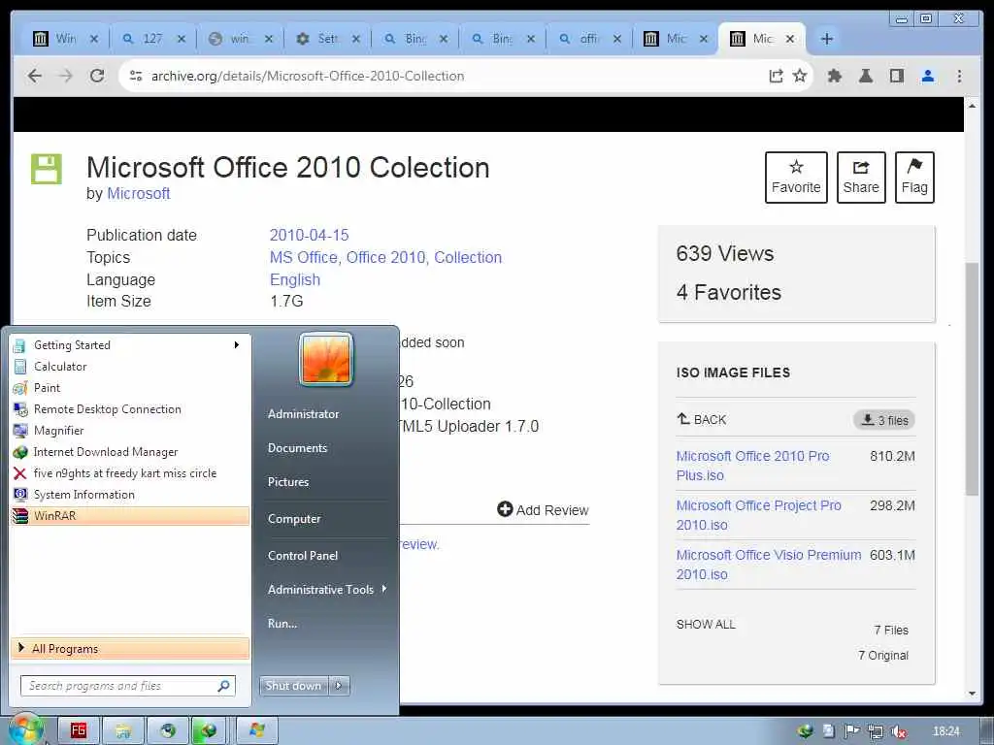Open a new browser tab
This screenshot has width=994, height=745.
click(827, 39)
